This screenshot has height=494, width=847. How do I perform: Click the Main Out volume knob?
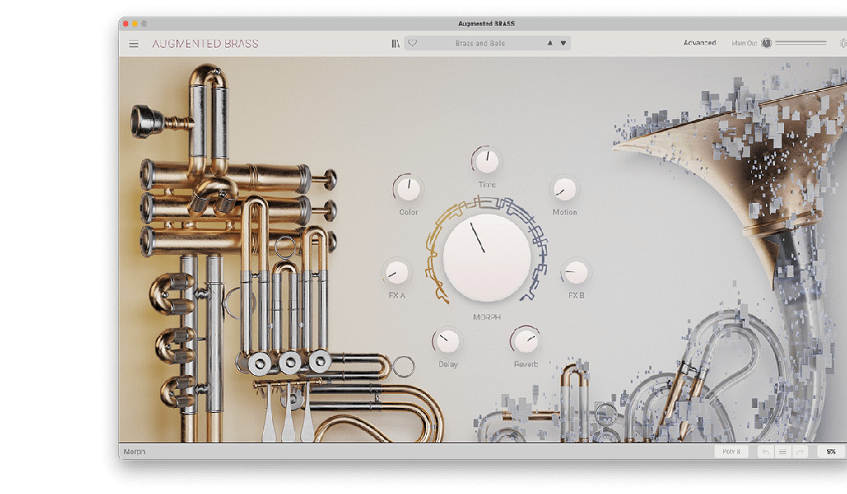[766, 43]
